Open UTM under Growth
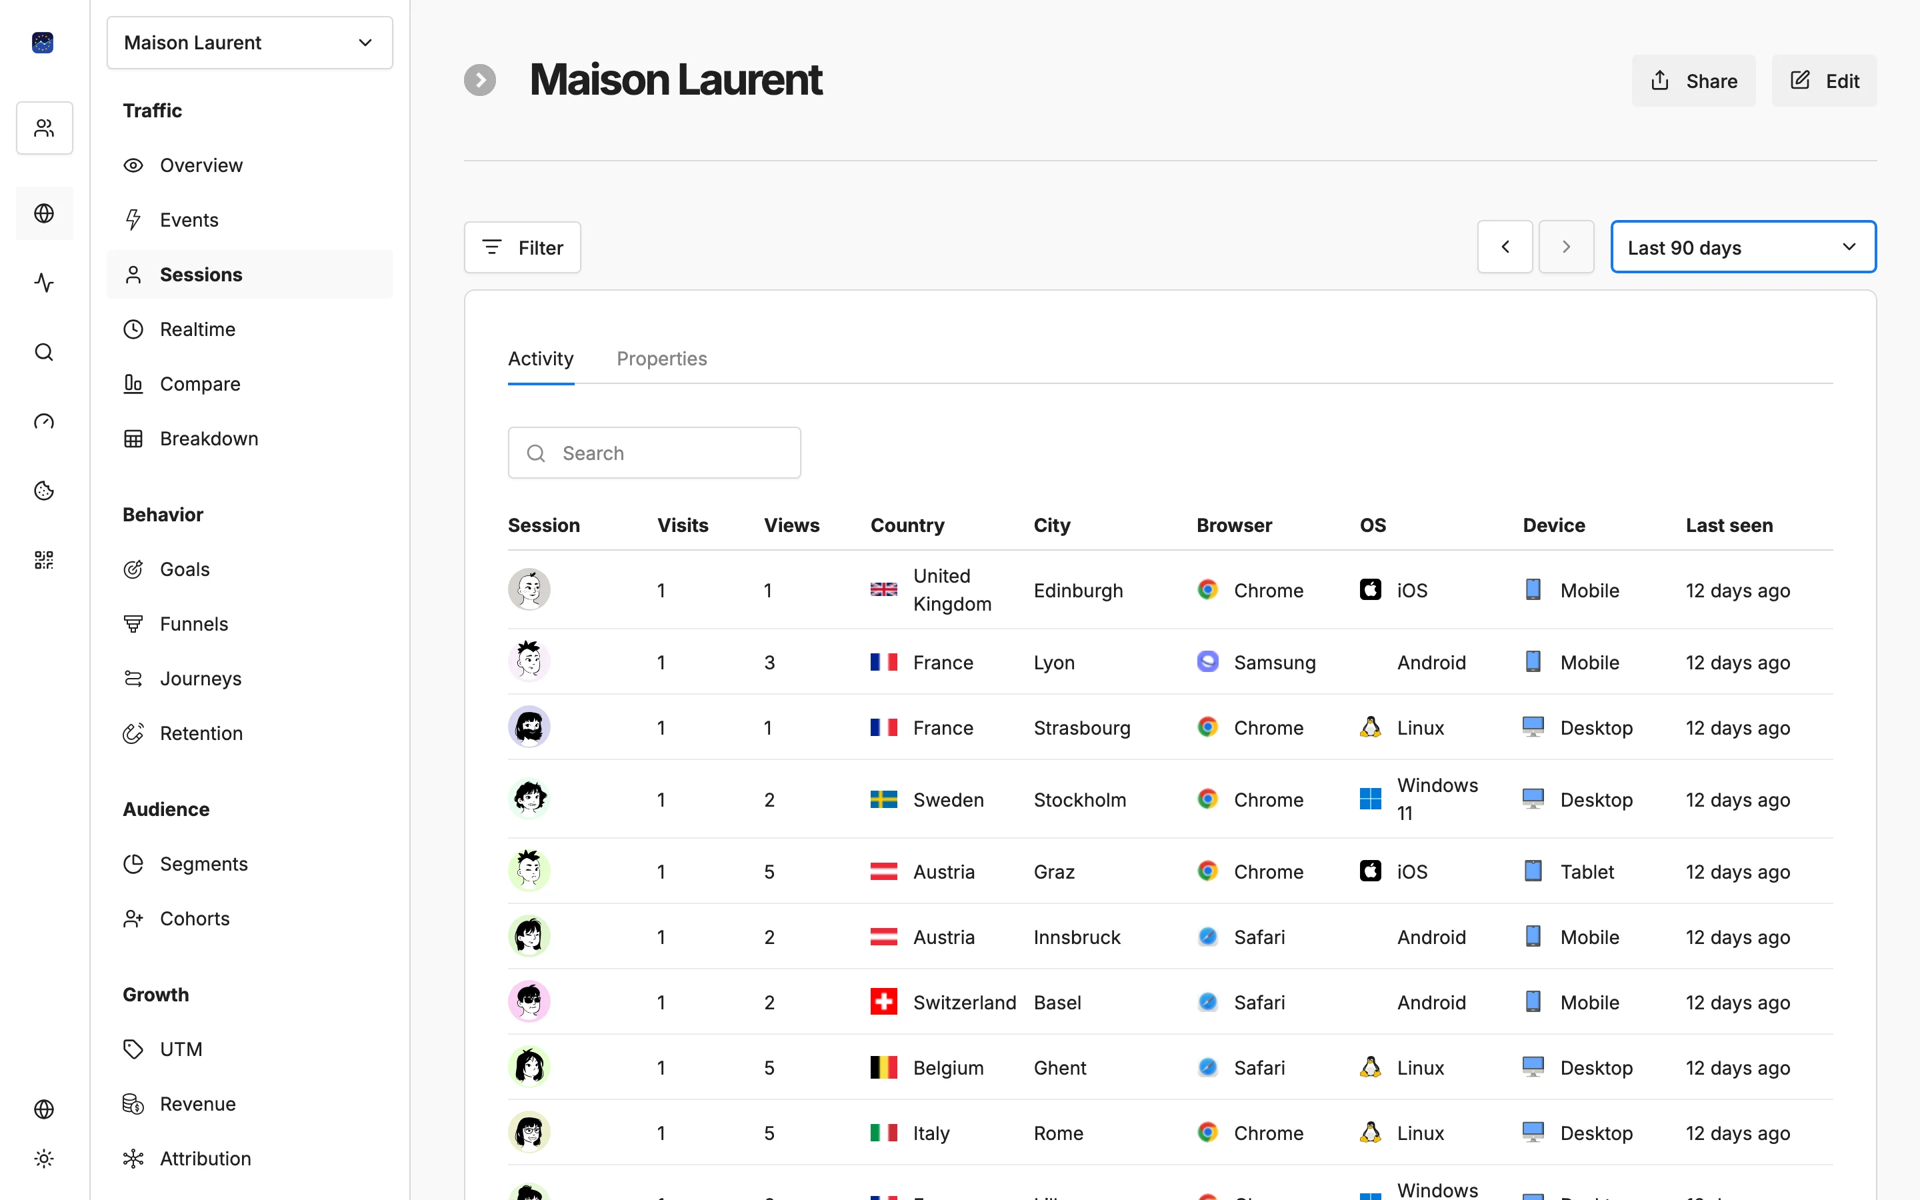 tap(250, 1049)
